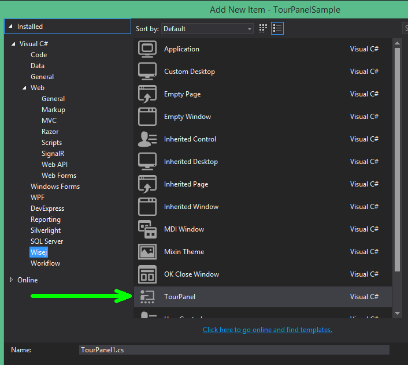The height and width of the screenshot is (365, 408).
Task: Select the OK Close Window template icon
Action: [147, 274]
